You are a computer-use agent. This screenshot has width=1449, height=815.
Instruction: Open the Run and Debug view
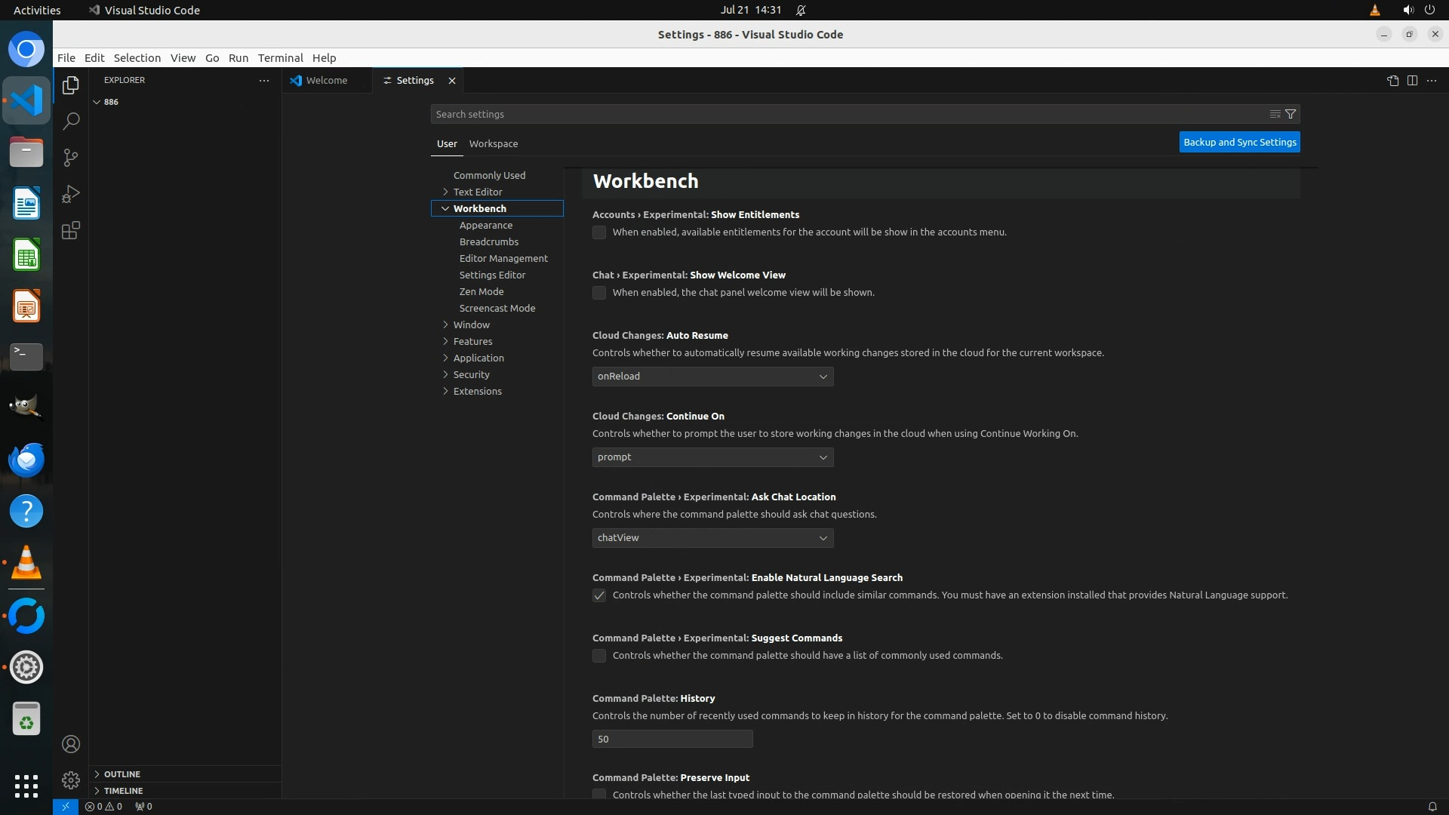coord(71,194)
